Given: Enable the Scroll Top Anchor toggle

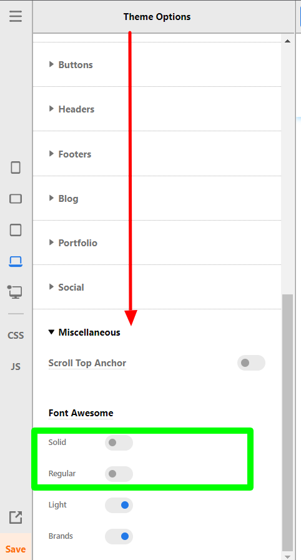Looking at the screenshot, I should tap(251, 363).
